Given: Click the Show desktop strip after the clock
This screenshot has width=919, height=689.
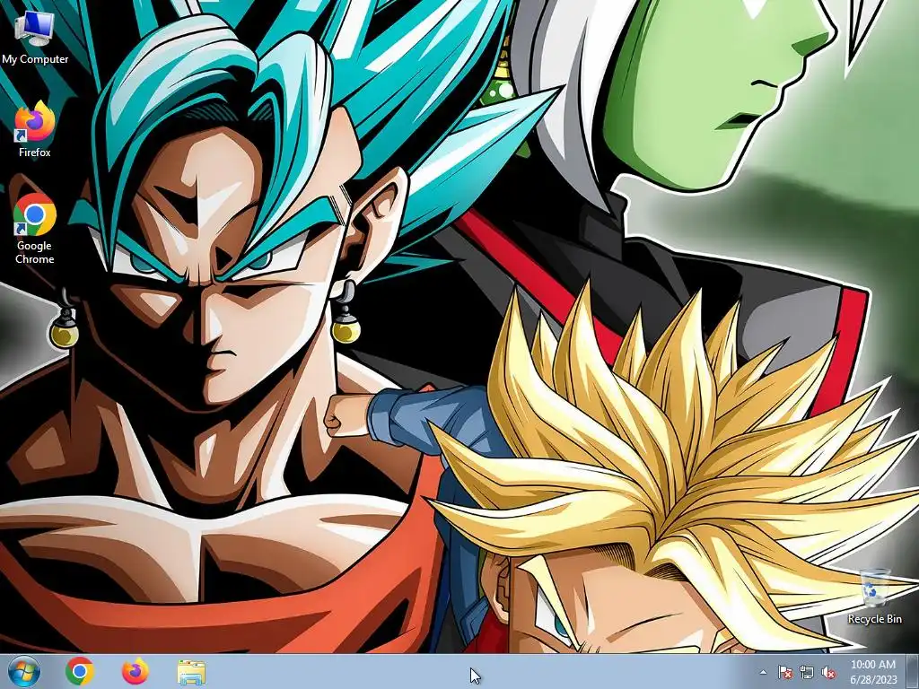Looking at the screenshot, I should 913,671.
